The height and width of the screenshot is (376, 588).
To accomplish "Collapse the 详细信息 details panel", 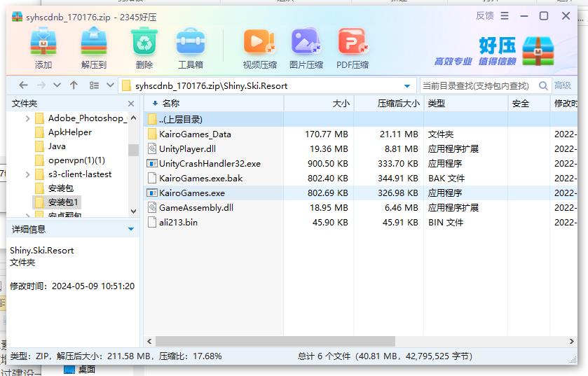I will [131, 229].
